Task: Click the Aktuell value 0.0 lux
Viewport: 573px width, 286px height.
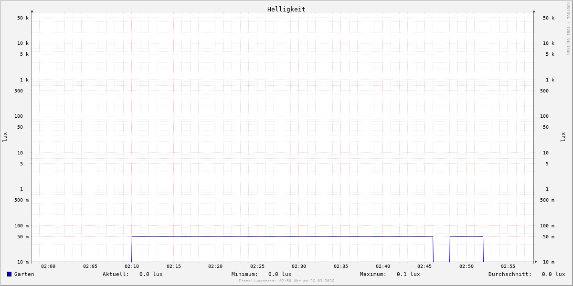Action: (150, 274)
